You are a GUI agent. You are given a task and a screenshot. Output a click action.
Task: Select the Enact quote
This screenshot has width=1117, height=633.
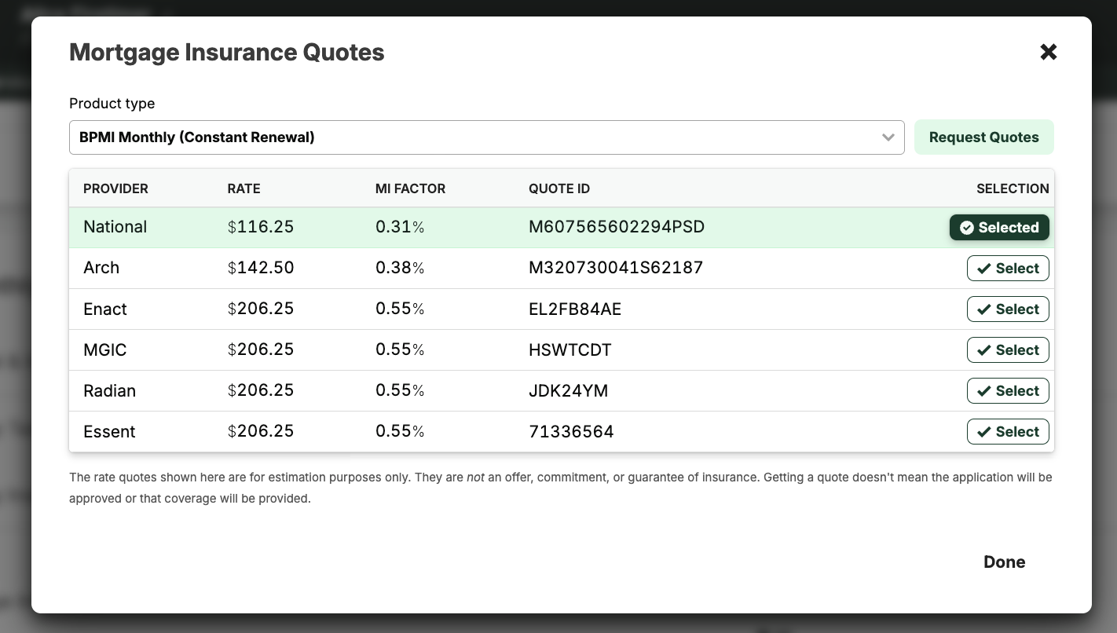coord(1007,309)
